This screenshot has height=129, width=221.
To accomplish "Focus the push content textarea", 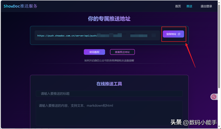I will pyautogui.click(x=109, y=113).
